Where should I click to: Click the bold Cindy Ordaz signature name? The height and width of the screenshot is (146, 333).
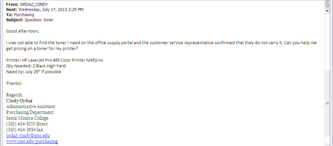click(x=19, y=101)
